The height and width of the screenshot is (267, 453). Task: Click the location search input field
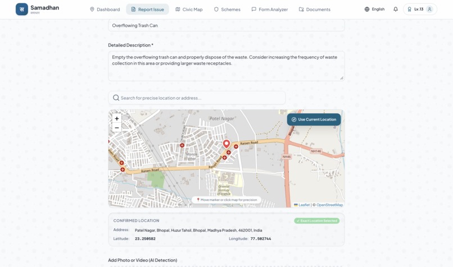197,98
